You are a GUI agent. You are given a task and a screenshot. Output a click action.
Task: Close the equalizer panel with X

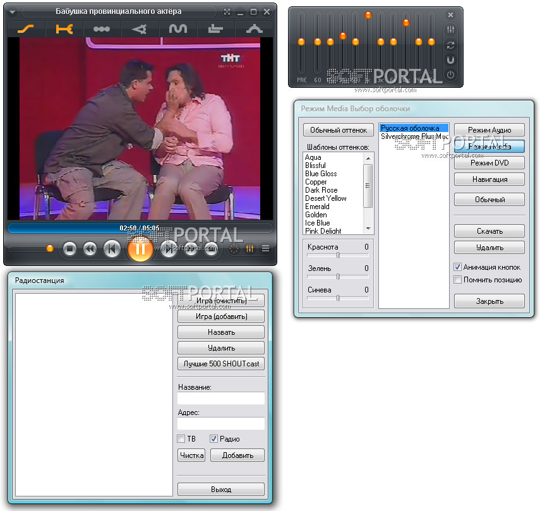click(x=450, y=15)
